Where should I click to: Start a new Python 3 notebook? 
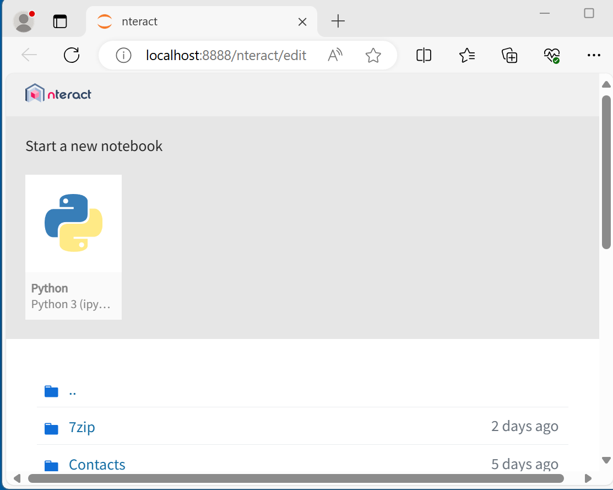[73, 247]
